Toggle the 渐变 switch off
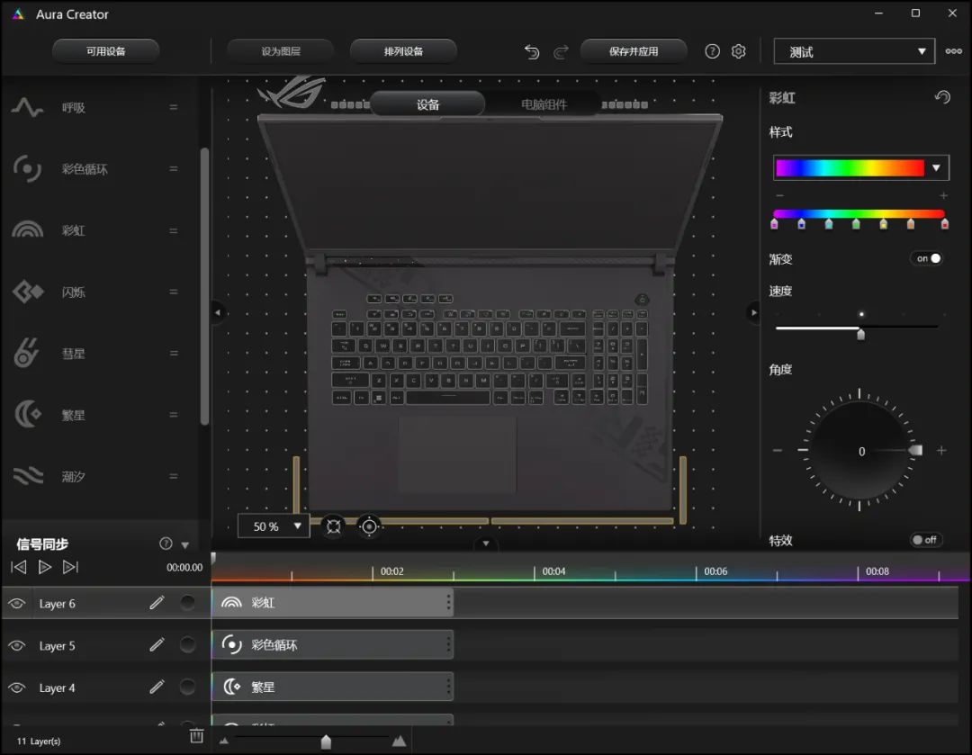 tap(927, 258)
